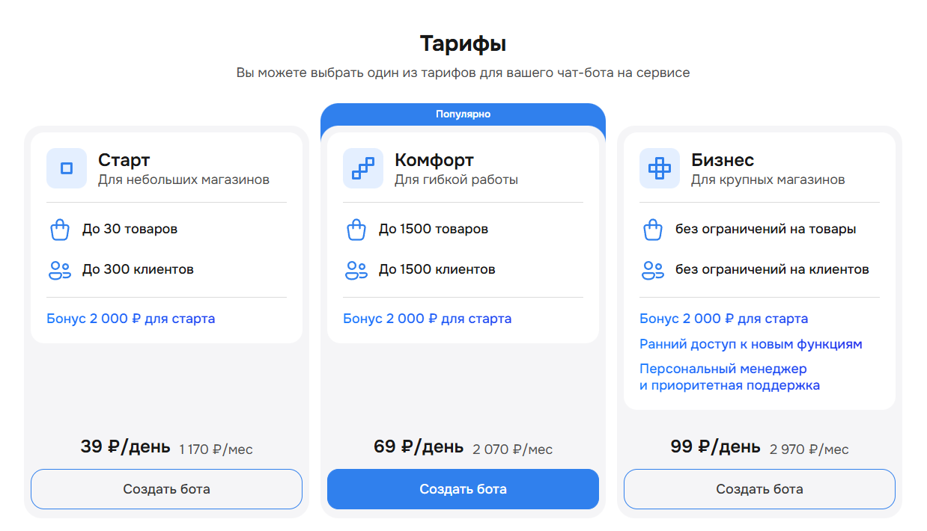Click the bag icon next to До 1500 товаров
Screen dimensions: 927x531
(x=356, y=230)
